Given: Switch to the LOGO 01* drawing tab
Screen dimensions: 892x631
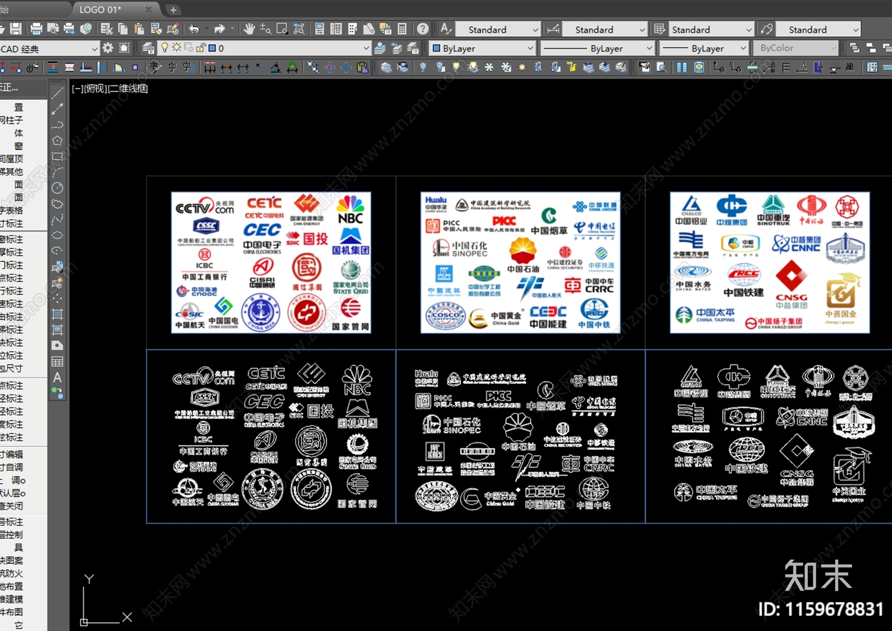Looking at the screenshot, I should [x=115, y=9].
